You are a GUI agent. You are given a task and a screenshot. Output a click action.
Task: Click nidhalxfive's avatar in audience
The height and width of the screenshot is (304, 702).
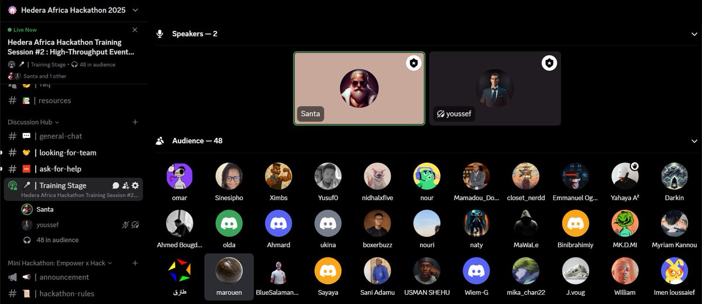click(377, 176)
